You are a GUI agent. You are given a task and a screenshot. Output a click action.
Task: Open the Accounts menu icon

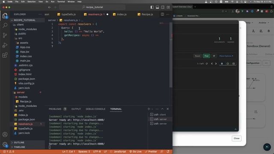(x=5, y=134)
